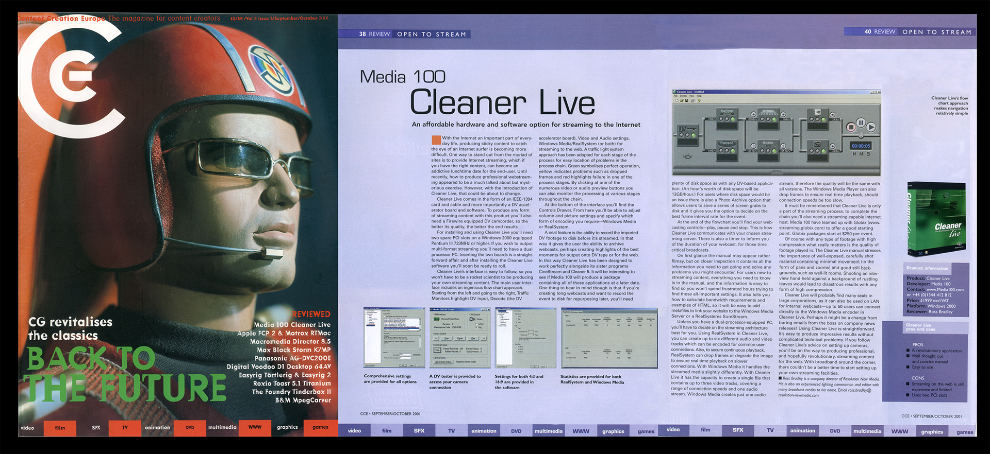This screenshot has height=454, width=990.
Task: Click the 'film' tab on page 40
Action: (x=705, y=430)
